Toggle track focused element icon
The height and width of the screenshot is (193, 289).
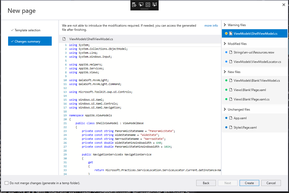pos(155,5)
